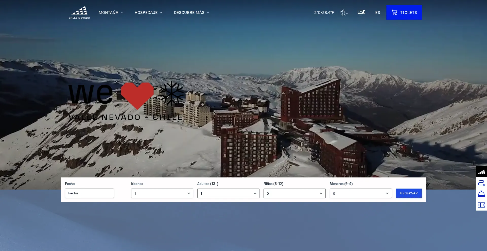This screenshot has height=251, width=487.
Task: Open the LIVE webcam icon
Action: pyautogui.click(x=361, y=12)
